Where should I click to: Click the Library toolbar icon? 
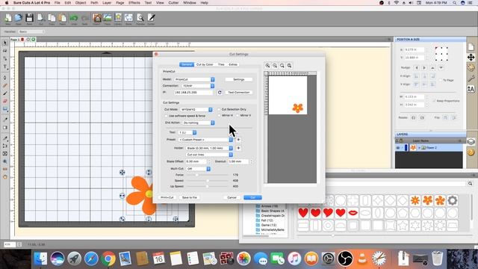click(x=118, y=18)
